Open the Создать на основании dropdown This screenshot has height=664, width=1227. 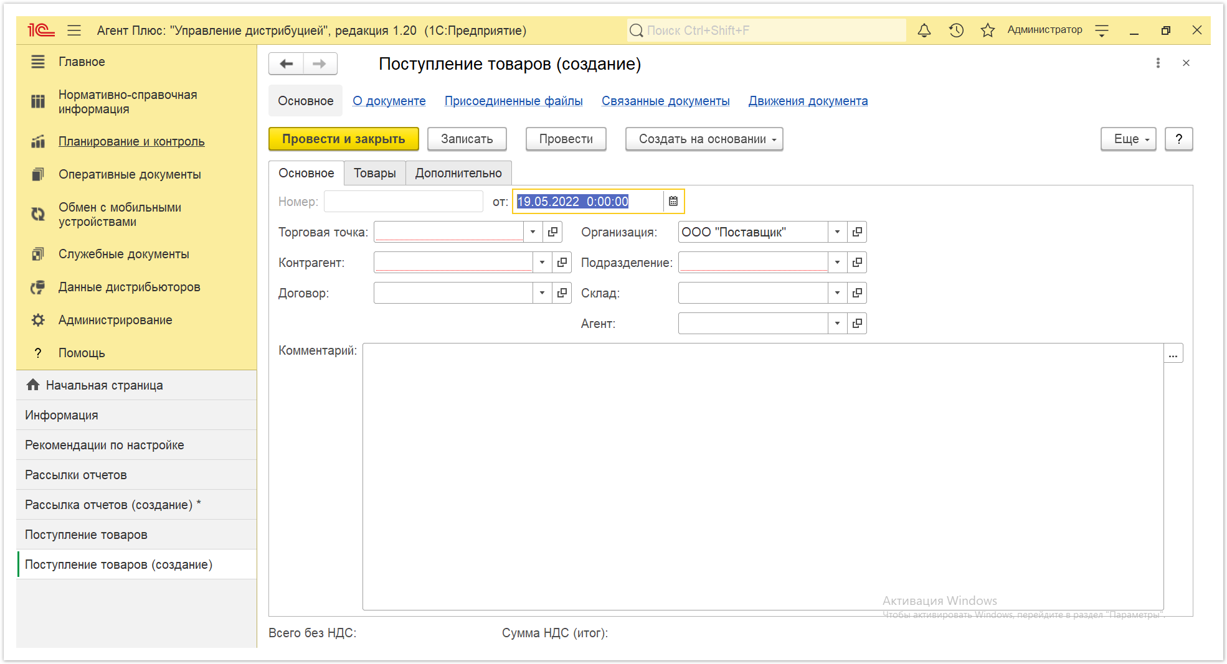[704, 139]
